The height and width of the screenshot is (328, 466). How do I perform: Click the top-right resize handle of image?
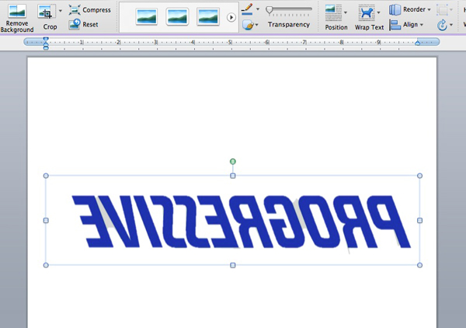pos(419,176)
